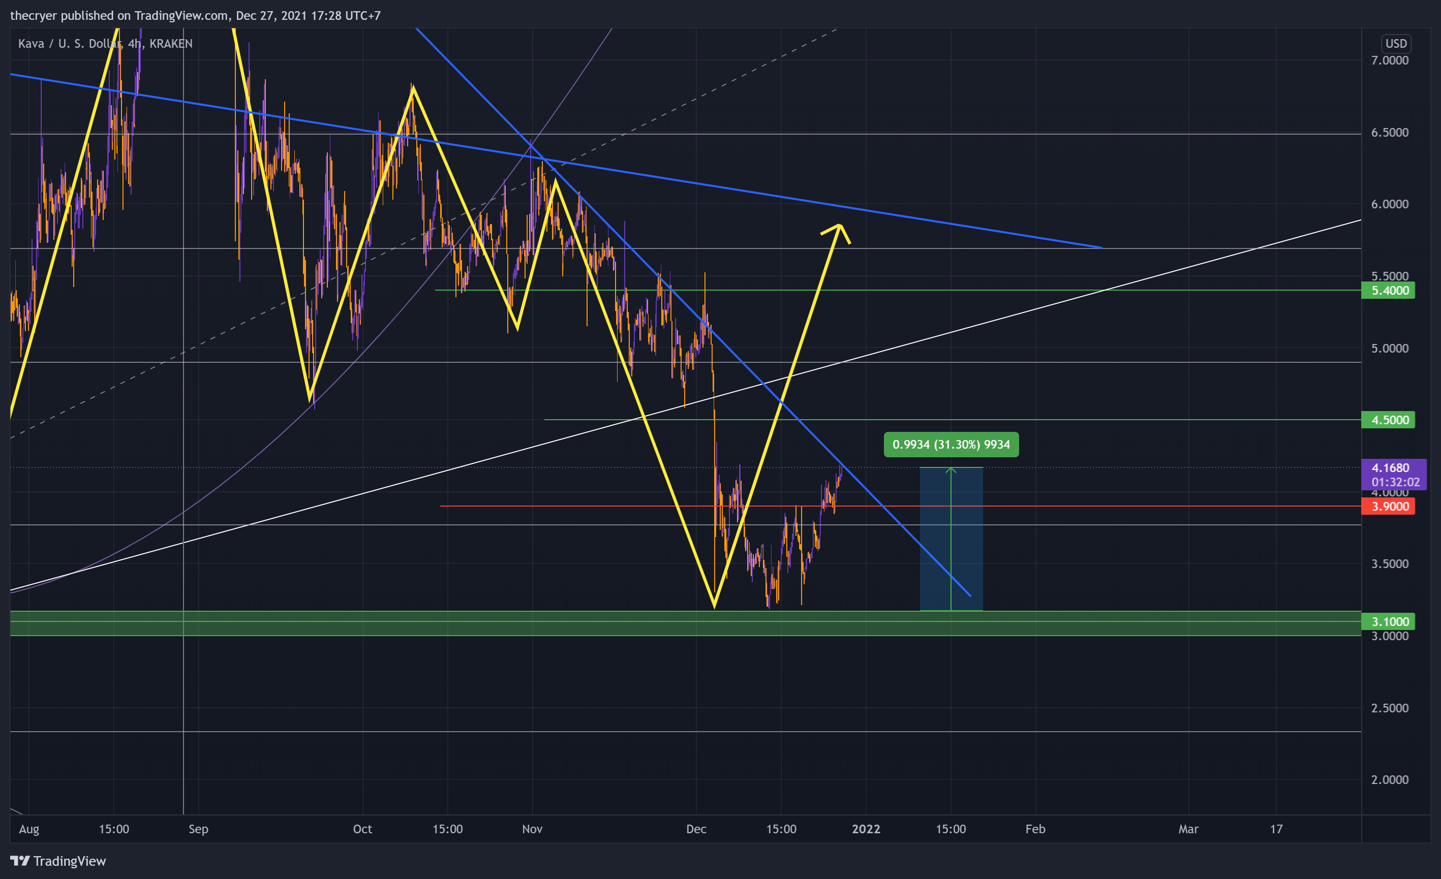Screen dimensions: 1441x879
Task: Click the TradingView logo icon
Action: (20, 860)
